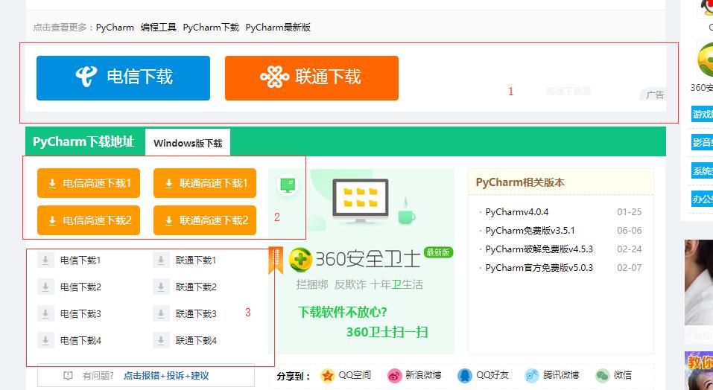Click the 最新版 green badge
Screen dimensions: 713x390
click(438, 252)
